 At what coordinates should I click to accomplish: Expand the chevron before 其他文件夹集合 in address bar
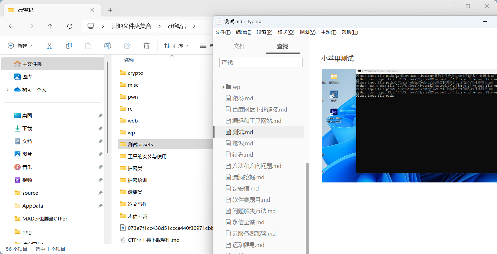click(103, 26)
